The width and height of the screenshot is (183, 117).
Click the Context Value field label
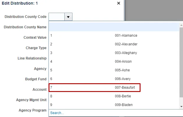35,38
